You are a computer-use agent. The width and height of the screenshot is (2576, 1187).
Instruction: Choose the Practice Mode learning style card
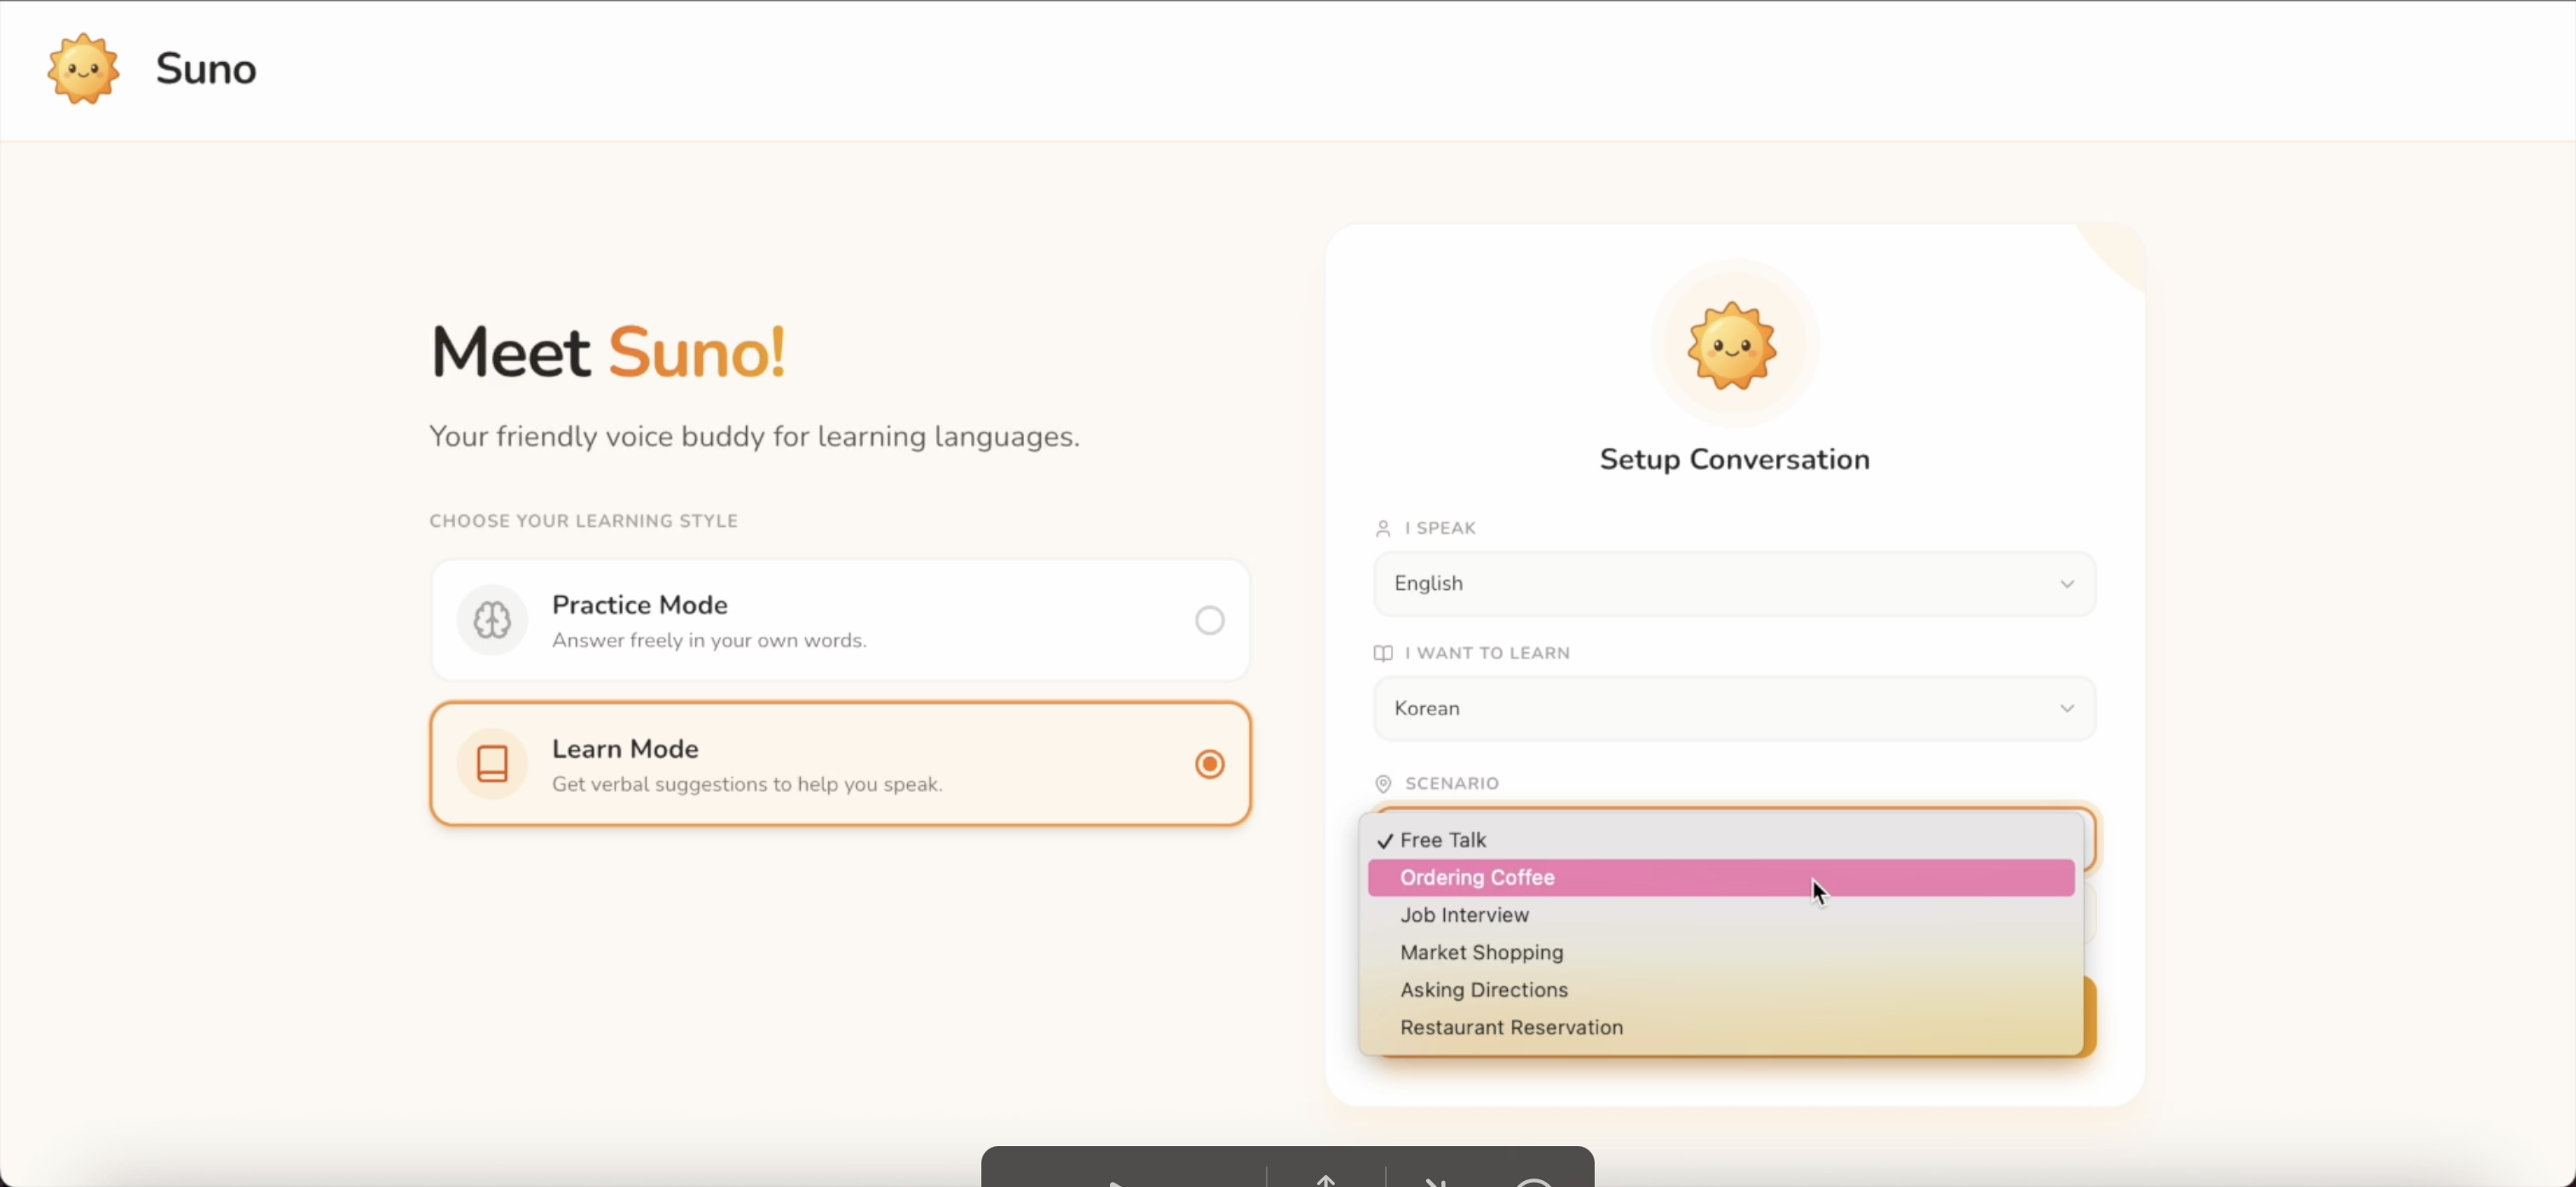[840, 620]
